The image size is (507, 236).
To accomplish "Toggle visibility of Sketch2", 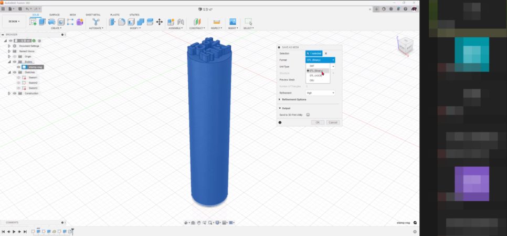I will click(x=18, y=83).
